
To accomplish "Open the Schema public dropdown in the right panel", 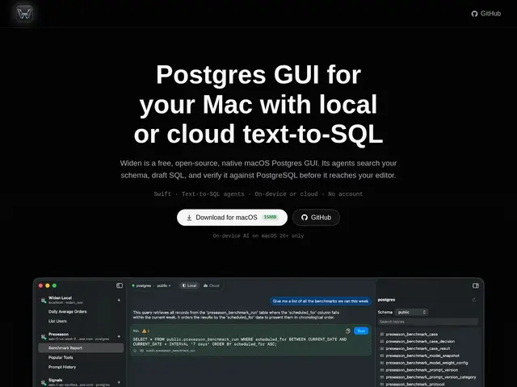I will [411, 312].
